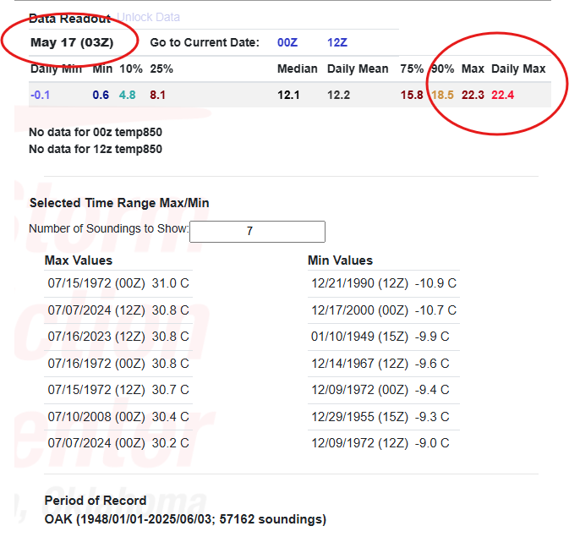The height and width of the screenshot is (548, 569).
Task: Go to current date 00Z link
Action: click(x=287, y=42)
